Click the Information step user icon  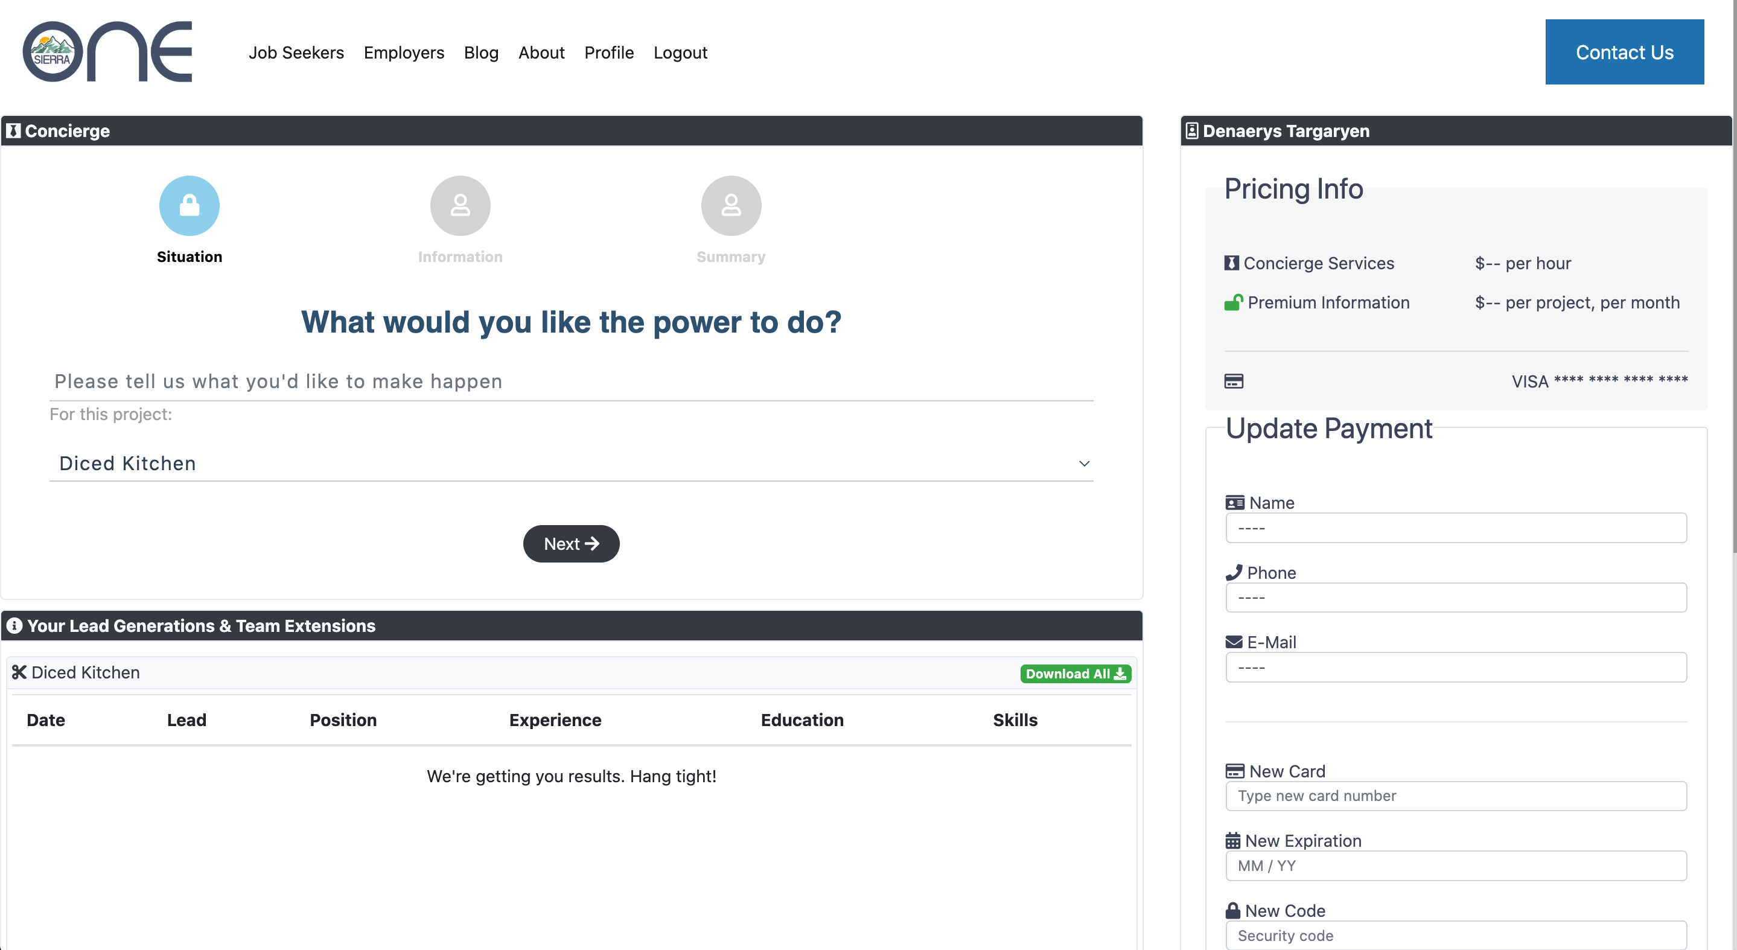pyautogui.click(x=460, y=206)
